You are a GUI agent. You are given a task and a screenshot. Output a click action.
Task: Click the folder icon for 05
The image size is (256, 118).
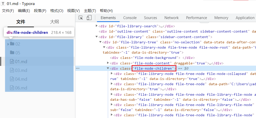tap(12, 52)
